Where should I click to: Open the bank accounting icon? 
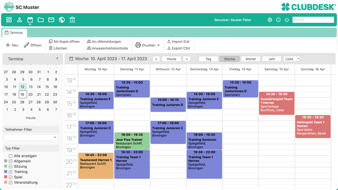[x=72, y=20]
